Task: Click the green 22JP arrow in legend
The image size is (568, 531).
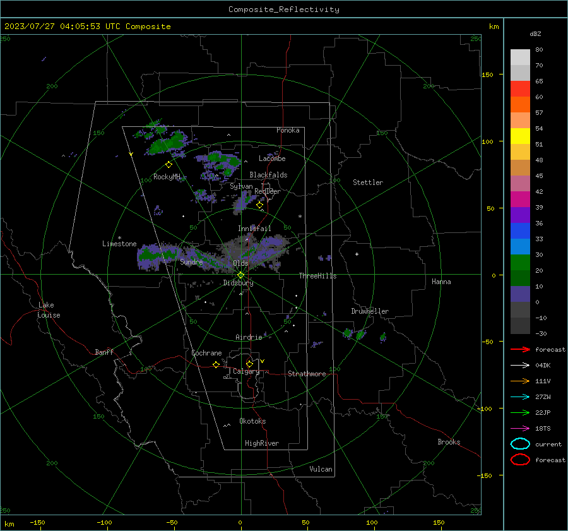Action: pyautogui.click(x=520, y=412)
